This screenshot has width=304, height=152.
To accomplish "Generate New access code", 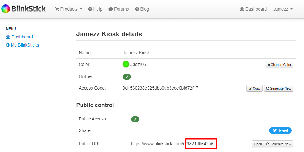I will click(x=278, y=88).
